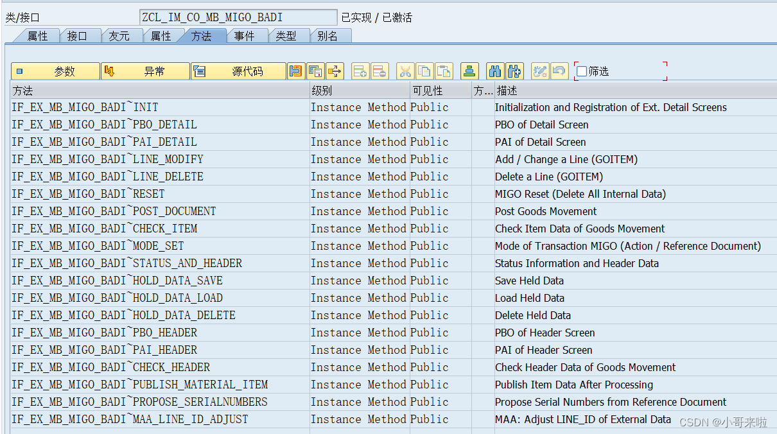Switch to the 接口 tab
This screenshot has width=777, height=434.
pyautogui.click(x=78, y=36)
